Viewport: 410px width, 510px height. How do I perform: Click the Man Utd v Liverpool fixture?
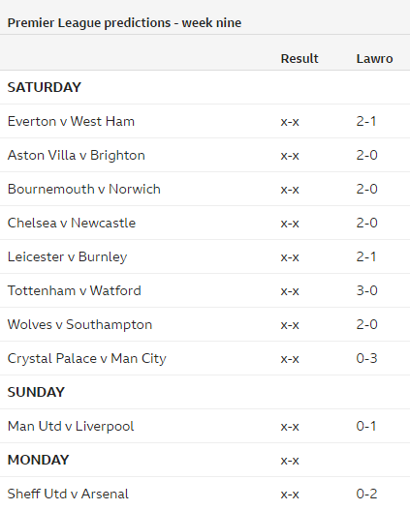coord(71,426)
